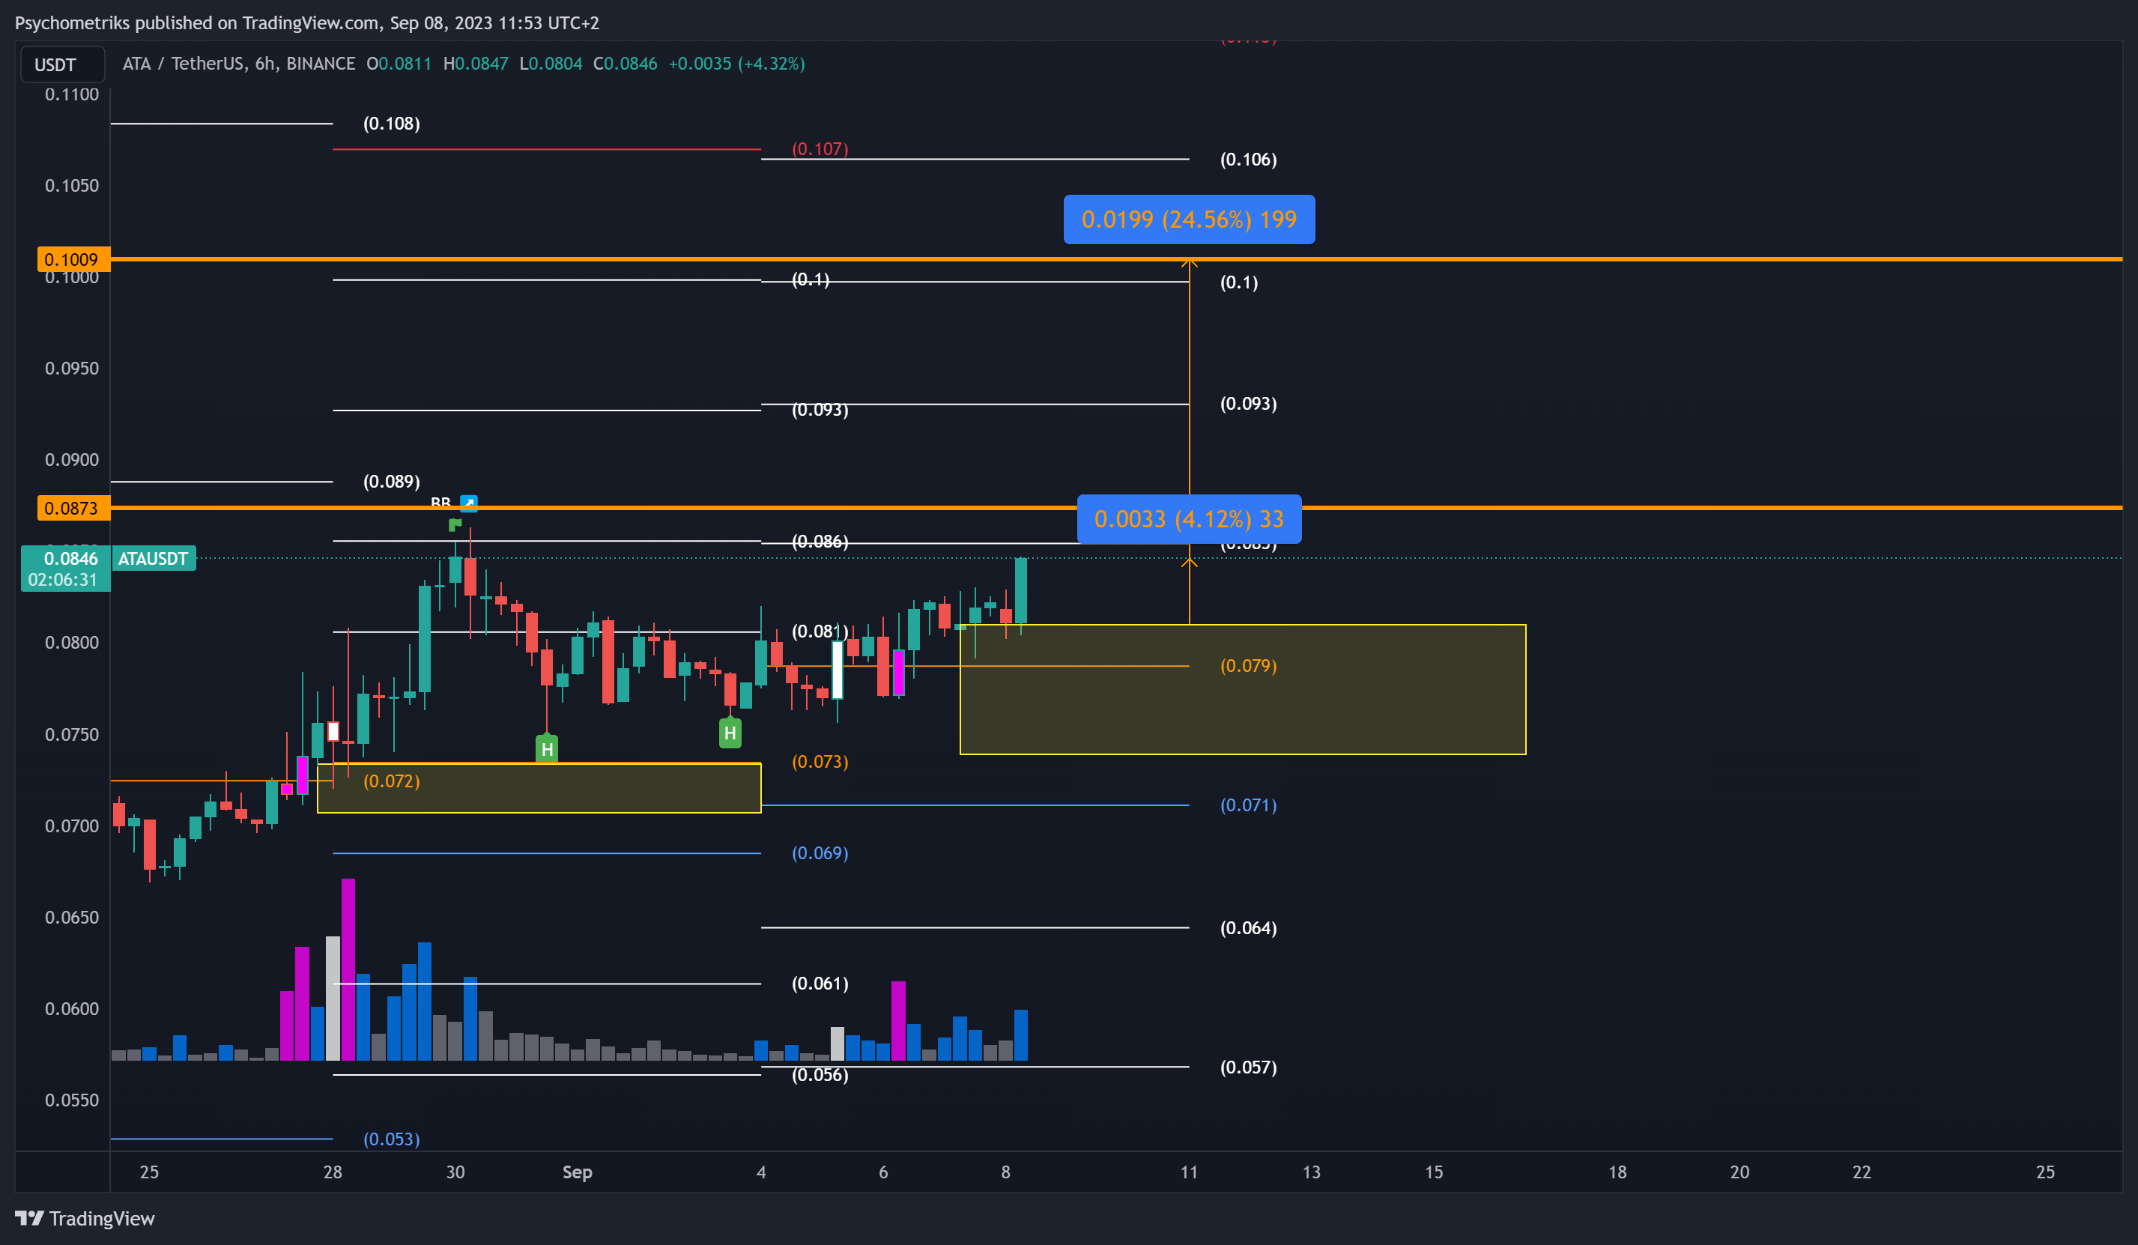Click the blue (0.071) level label
This screenshot has height=1245, width=2138.
point(1248,805)
